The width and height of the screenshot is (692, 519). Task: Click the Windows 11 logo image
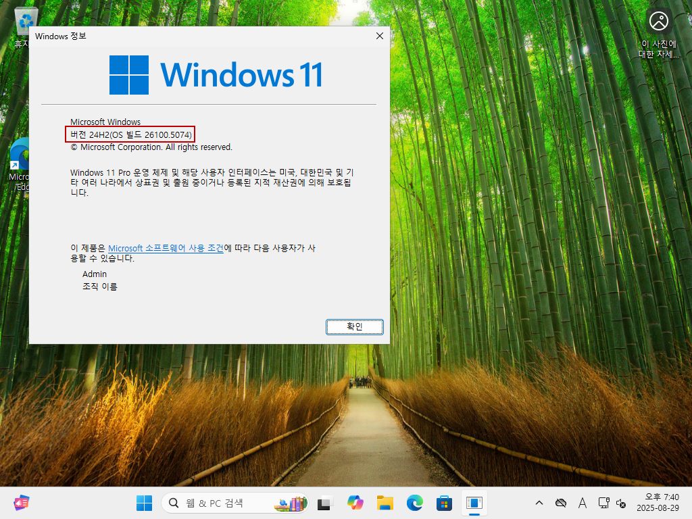coord(216,75)
